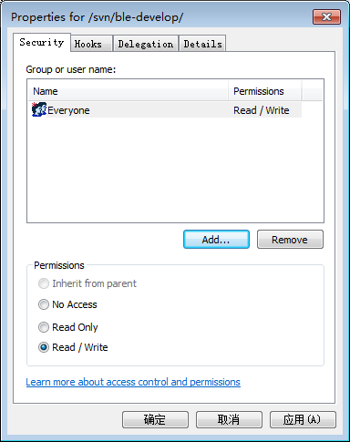Close the Properties dialog with X

[326, 16]
